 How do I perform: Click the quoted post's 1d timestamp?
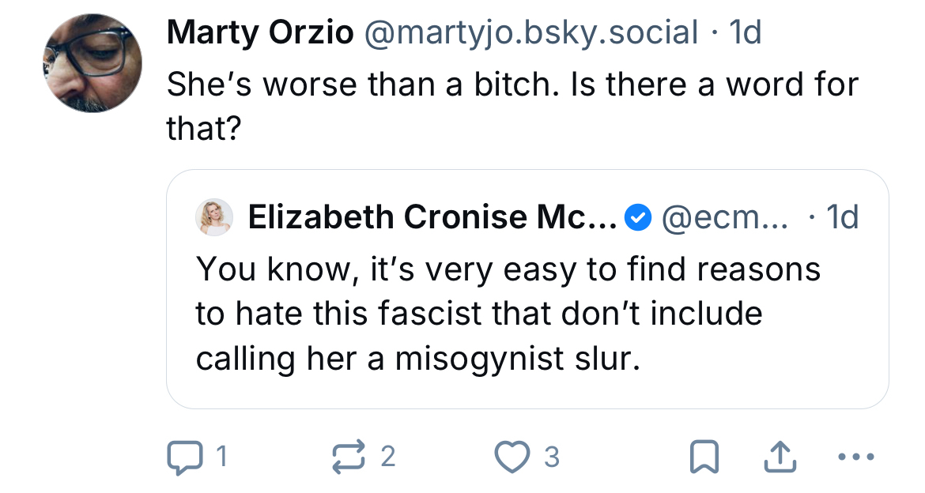point(841,217)
